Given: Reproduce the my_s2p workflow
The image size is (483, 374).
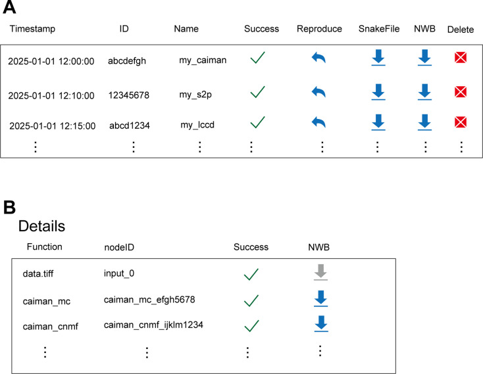Looking at the screenshot, I should click(x=318, y=92).
